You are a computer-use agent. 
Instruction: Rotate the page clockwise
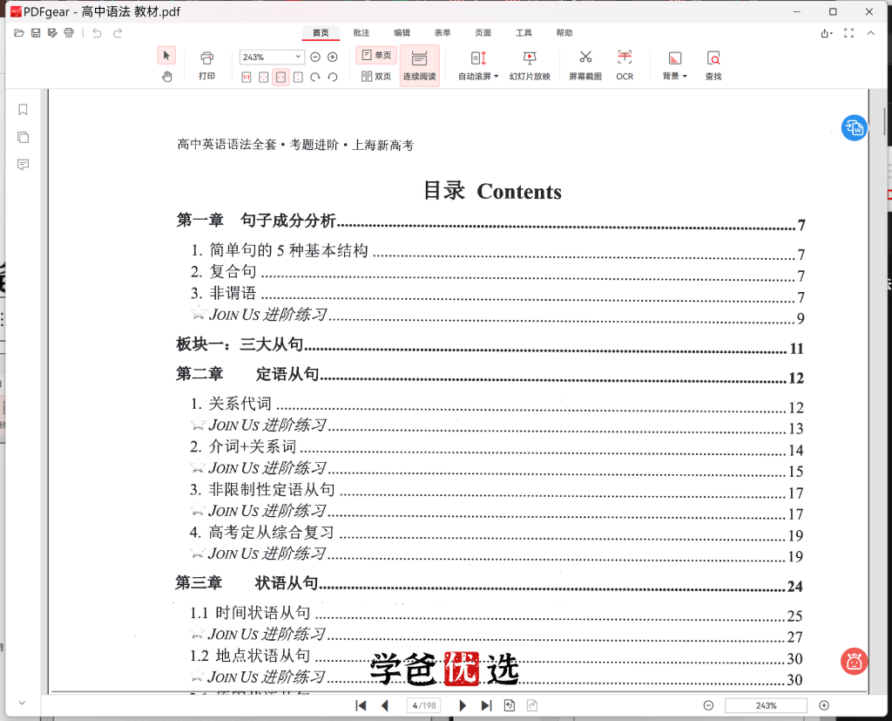click(315, 77)
